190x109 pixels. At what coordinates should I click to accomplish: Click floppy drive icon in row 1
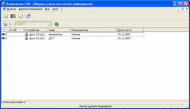26,34
